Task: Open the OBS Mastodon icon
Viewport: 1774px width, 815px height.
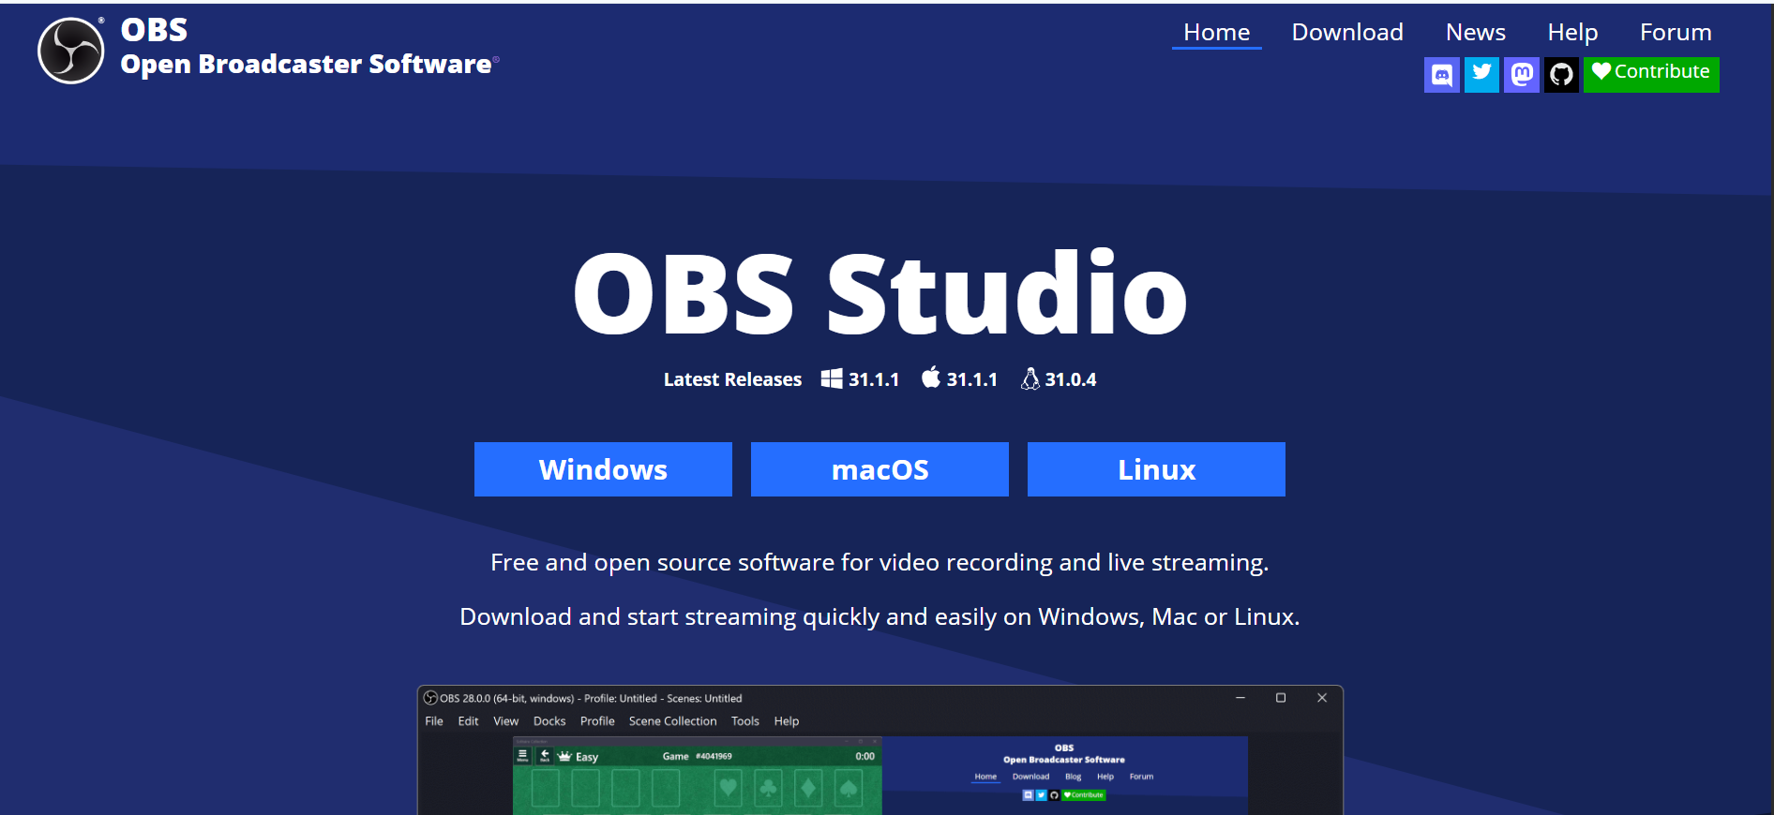Action: coord(1522,74)
